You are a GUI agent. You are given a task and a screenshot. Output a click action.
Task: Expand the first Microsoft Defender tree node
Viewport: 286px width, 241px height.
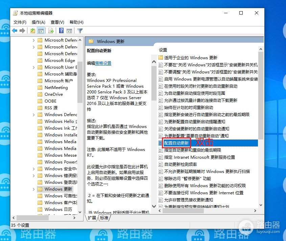point(33,40)
